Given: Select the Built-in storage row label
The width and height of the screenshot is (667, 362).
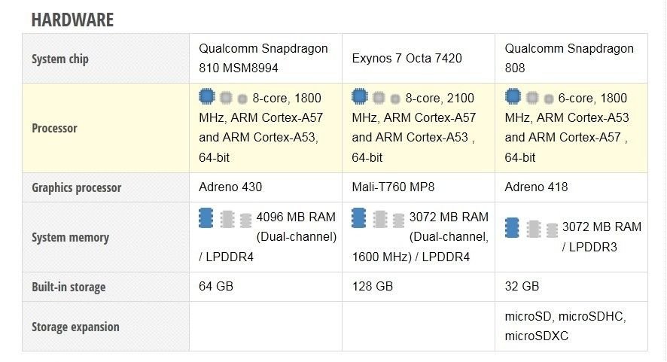Looking at the screenshot, I should pyautogui.click(x=69, y=287).
